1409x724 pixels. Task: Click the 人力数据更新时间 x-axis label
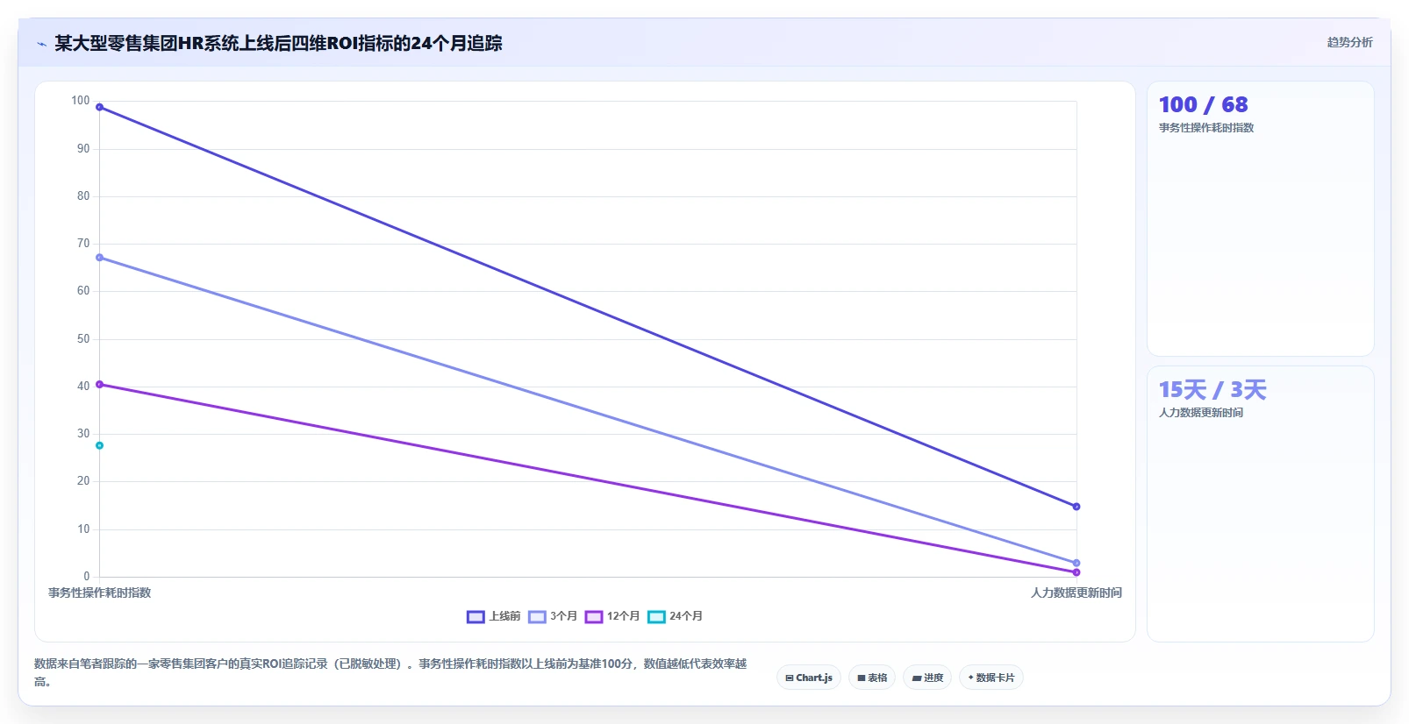[x=1076, y=593]
